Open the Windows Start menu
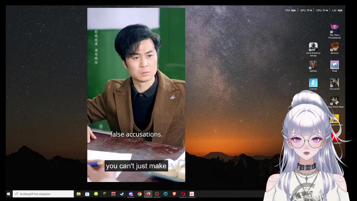The height and width of the screenshot is (201, 357). pyautogui.click(x=8, y=194)
